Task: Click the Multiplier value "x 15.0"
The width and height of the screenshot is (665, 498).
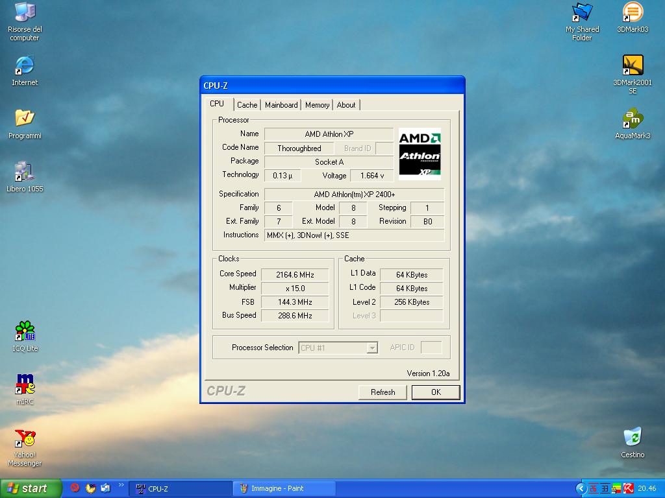Action: [295, 289]
